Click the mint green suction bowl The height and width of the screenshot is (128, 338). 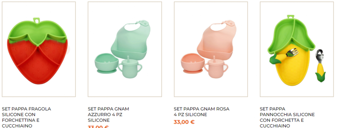click(x=106, y=64)
